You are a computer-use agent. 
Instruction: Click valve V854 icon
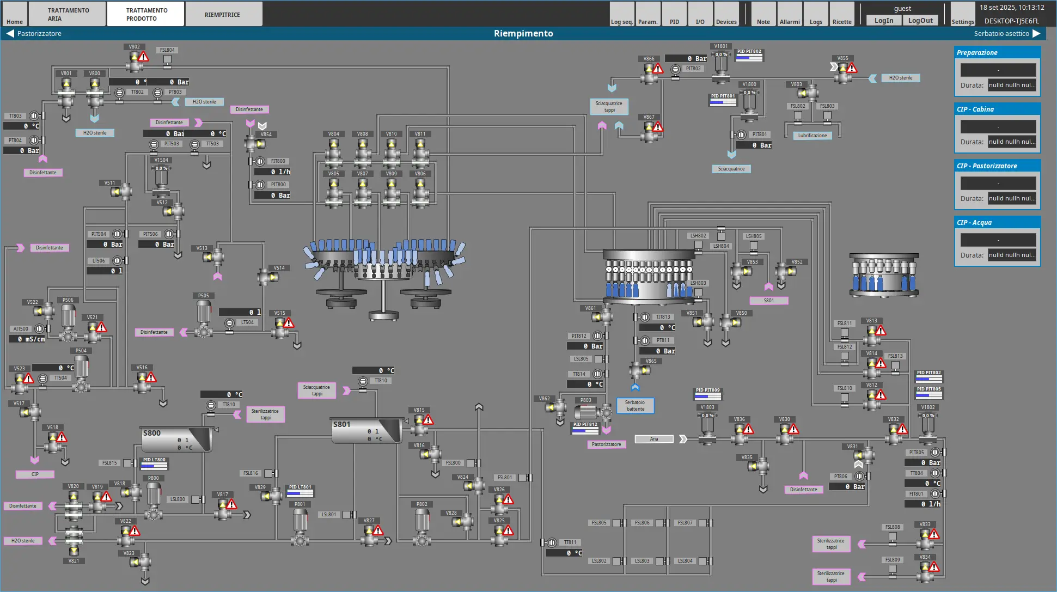(255, 144)
